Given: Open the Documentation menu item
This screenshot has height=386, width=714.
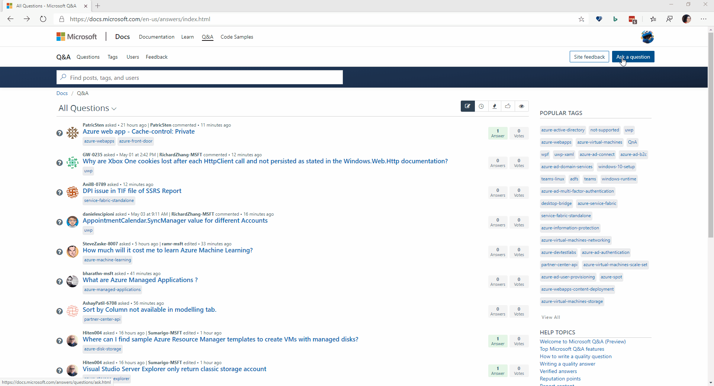Looking at the screenshot, I should (x=156, y=37).
